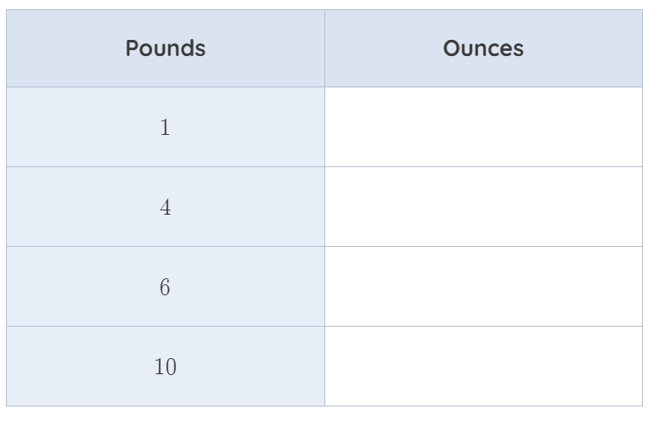Select the cell containing 1 pound
Viewport: 648px width, 426px height.
[x=166, y=126]
